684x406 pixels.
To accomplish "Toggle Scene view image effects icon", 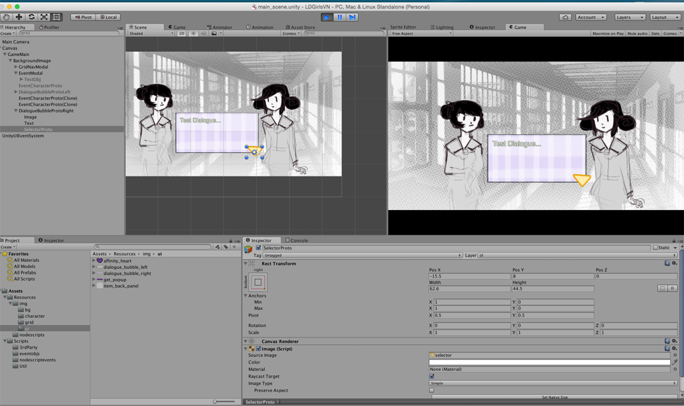I will click(214, 34).
